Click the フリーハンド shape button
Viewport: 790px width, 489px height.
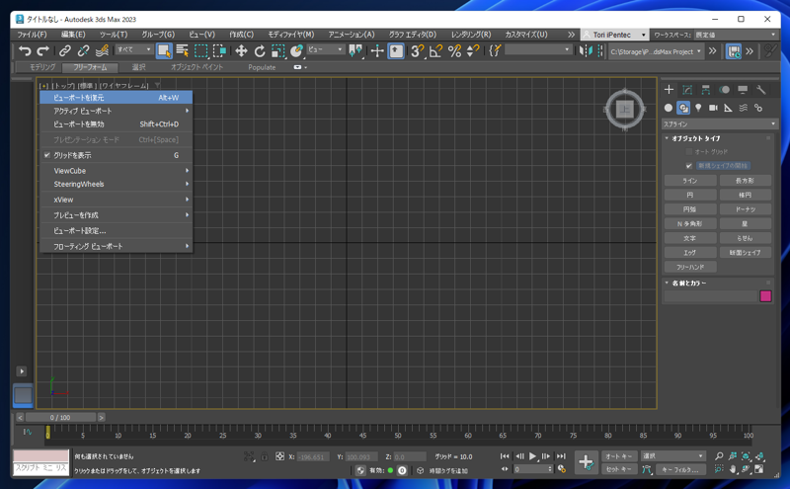pyautogui.click(x=690, y=267)
